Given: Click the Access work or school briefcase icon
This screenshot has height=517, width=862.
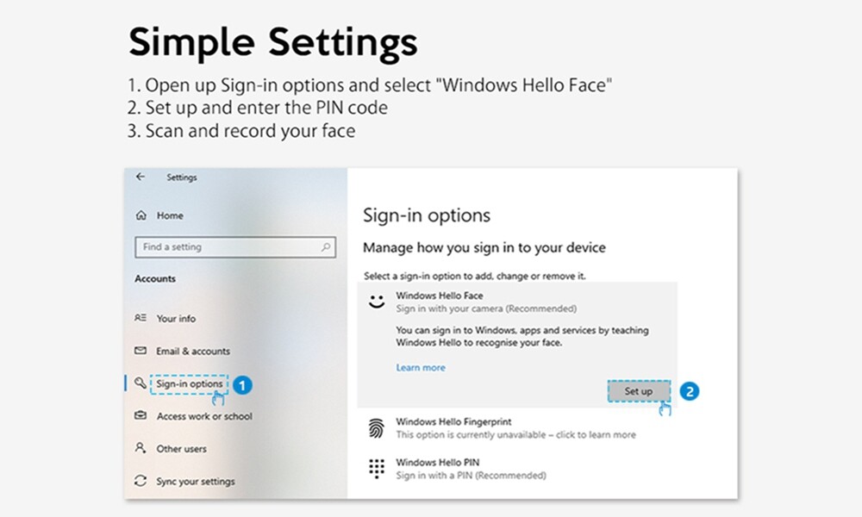Looking at the screenshot, I should tap(141, 416).
